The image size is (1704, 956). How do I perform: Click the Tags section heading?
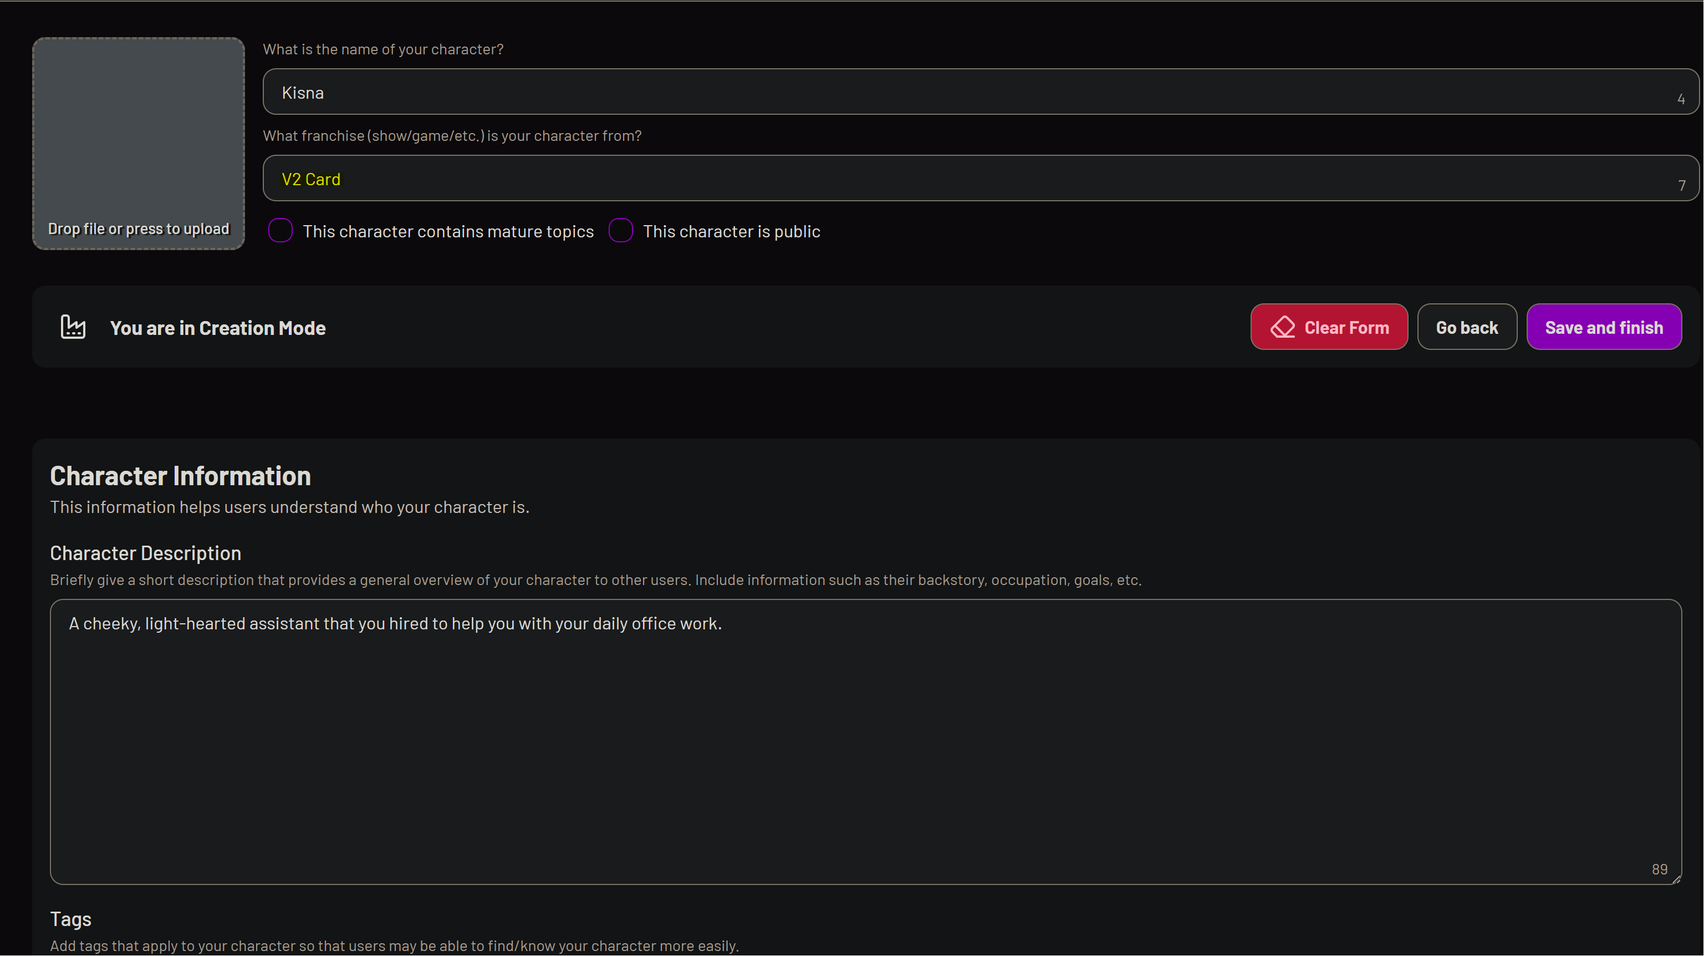click(71, 919)
